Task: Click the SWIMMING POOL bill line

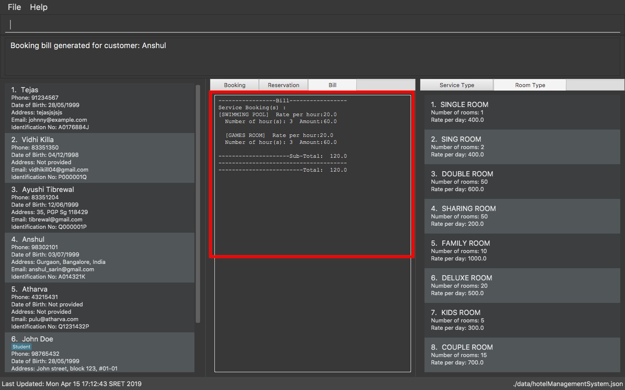Action: tap(278, 114)
